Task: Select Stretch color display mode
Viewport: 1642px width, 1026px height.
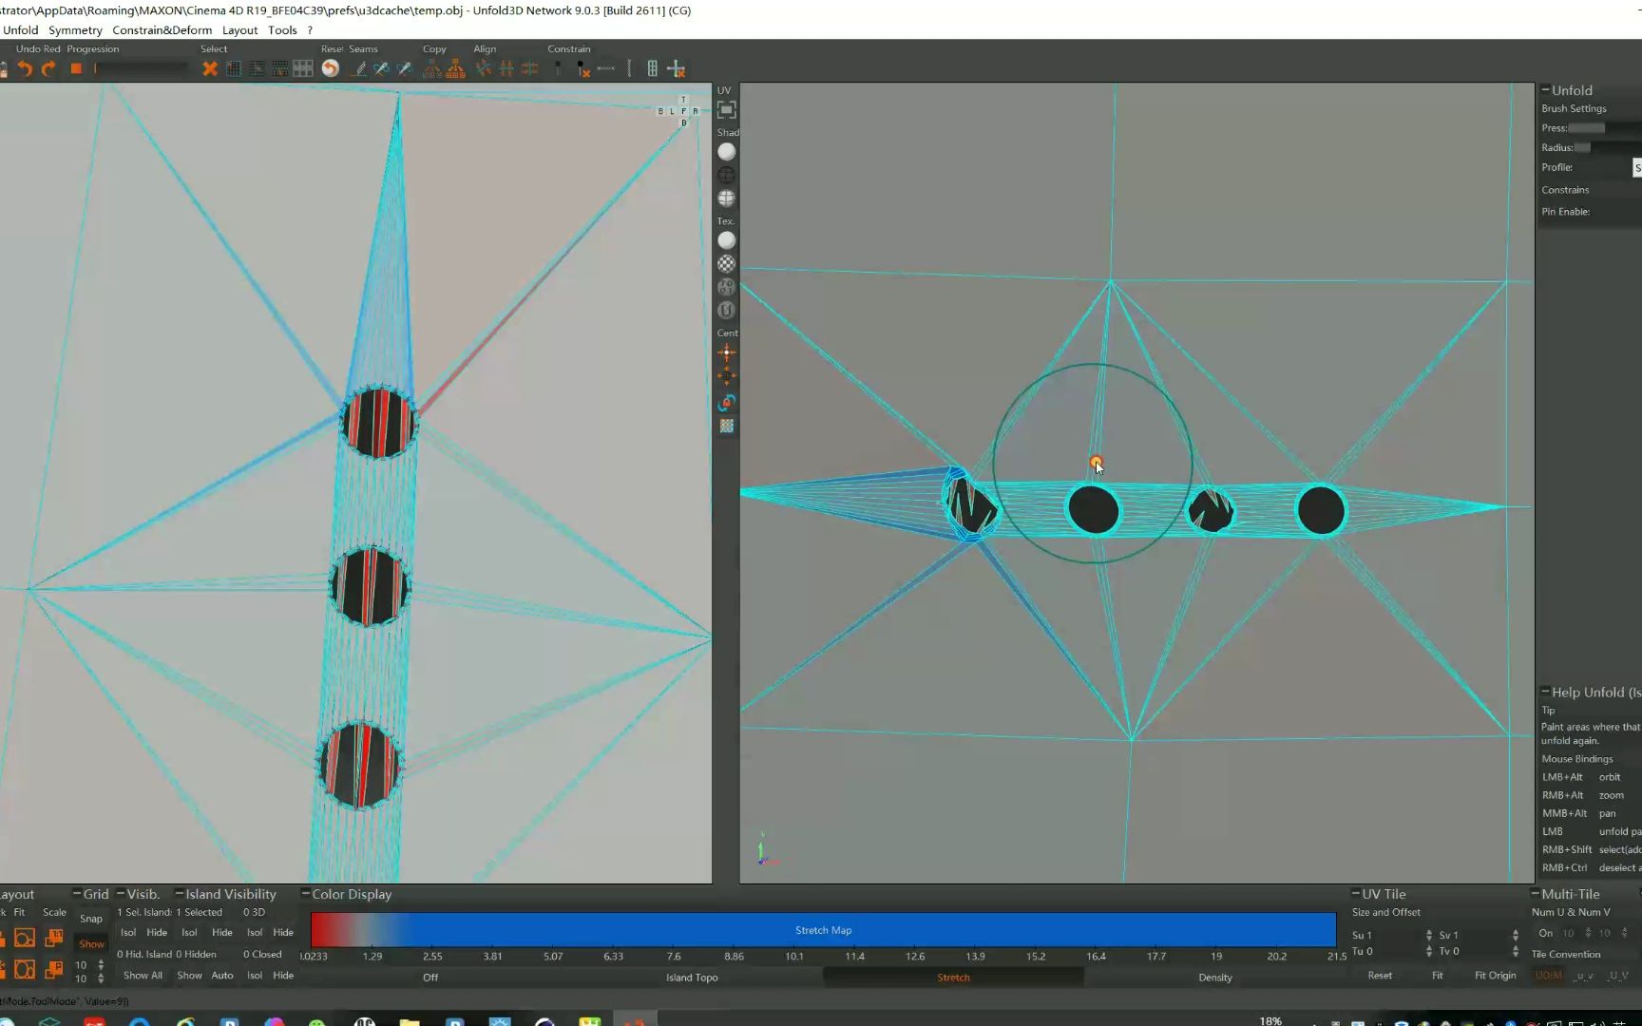Action: coord(953,978)
